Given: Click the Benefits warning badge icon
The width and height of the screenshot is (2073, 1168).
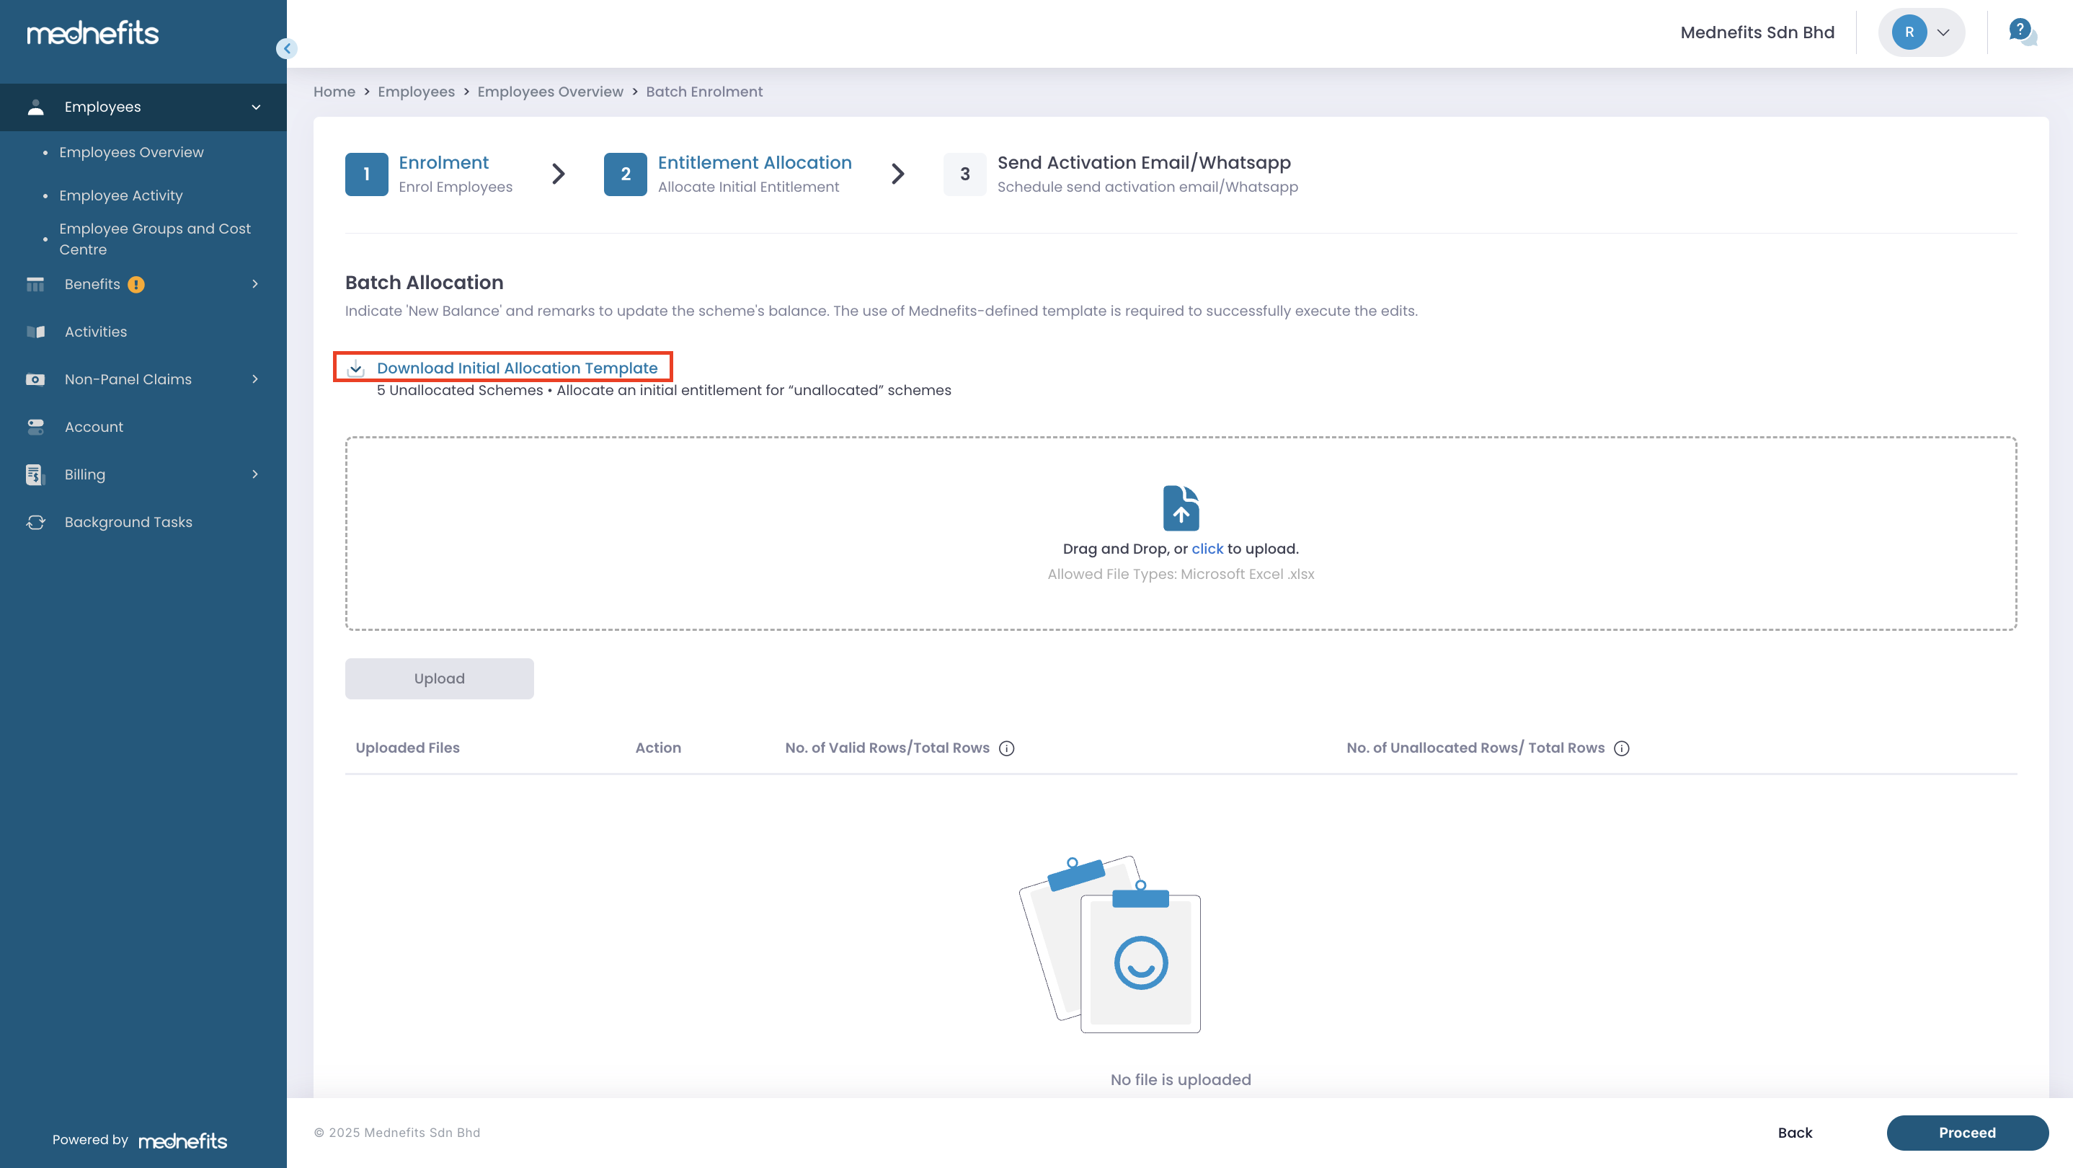Looking at the screenshot, I should (136, 284).
